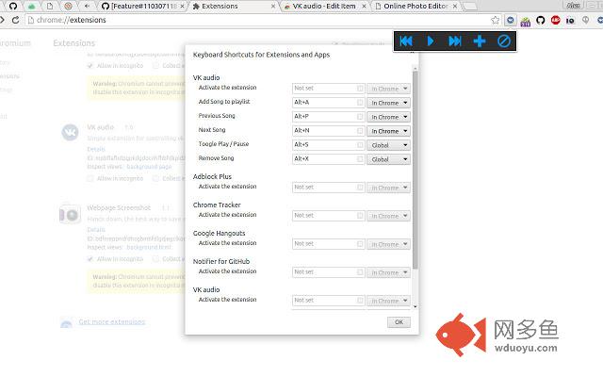Toggle Allow in incognito for Webpage Screenshot

point(90,259)
